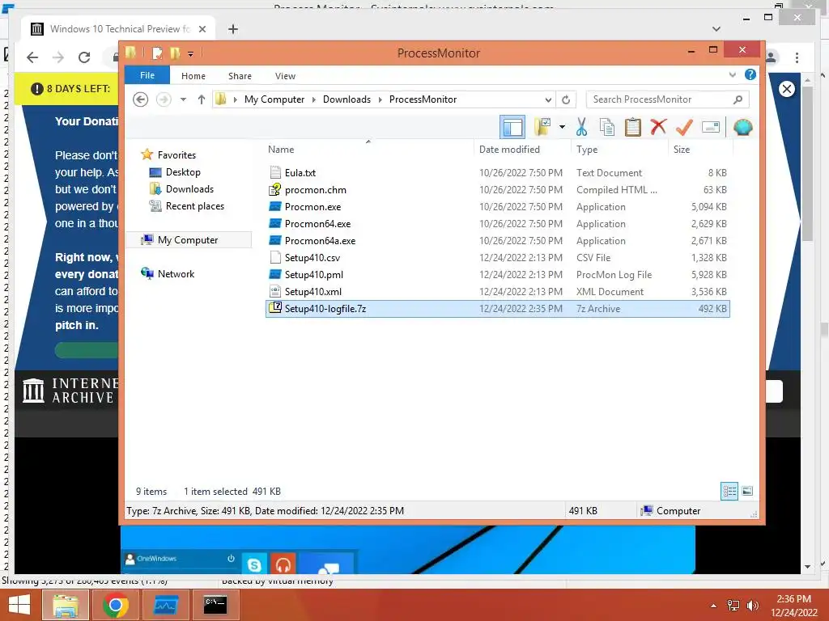Click New folder icon in Explorer title bar
829x621 pixels.
pyautogui.click(x=175, y=53)
